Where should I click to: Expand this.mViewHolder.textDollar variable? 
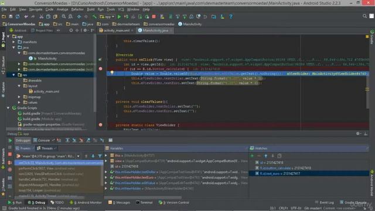point(106,172)
